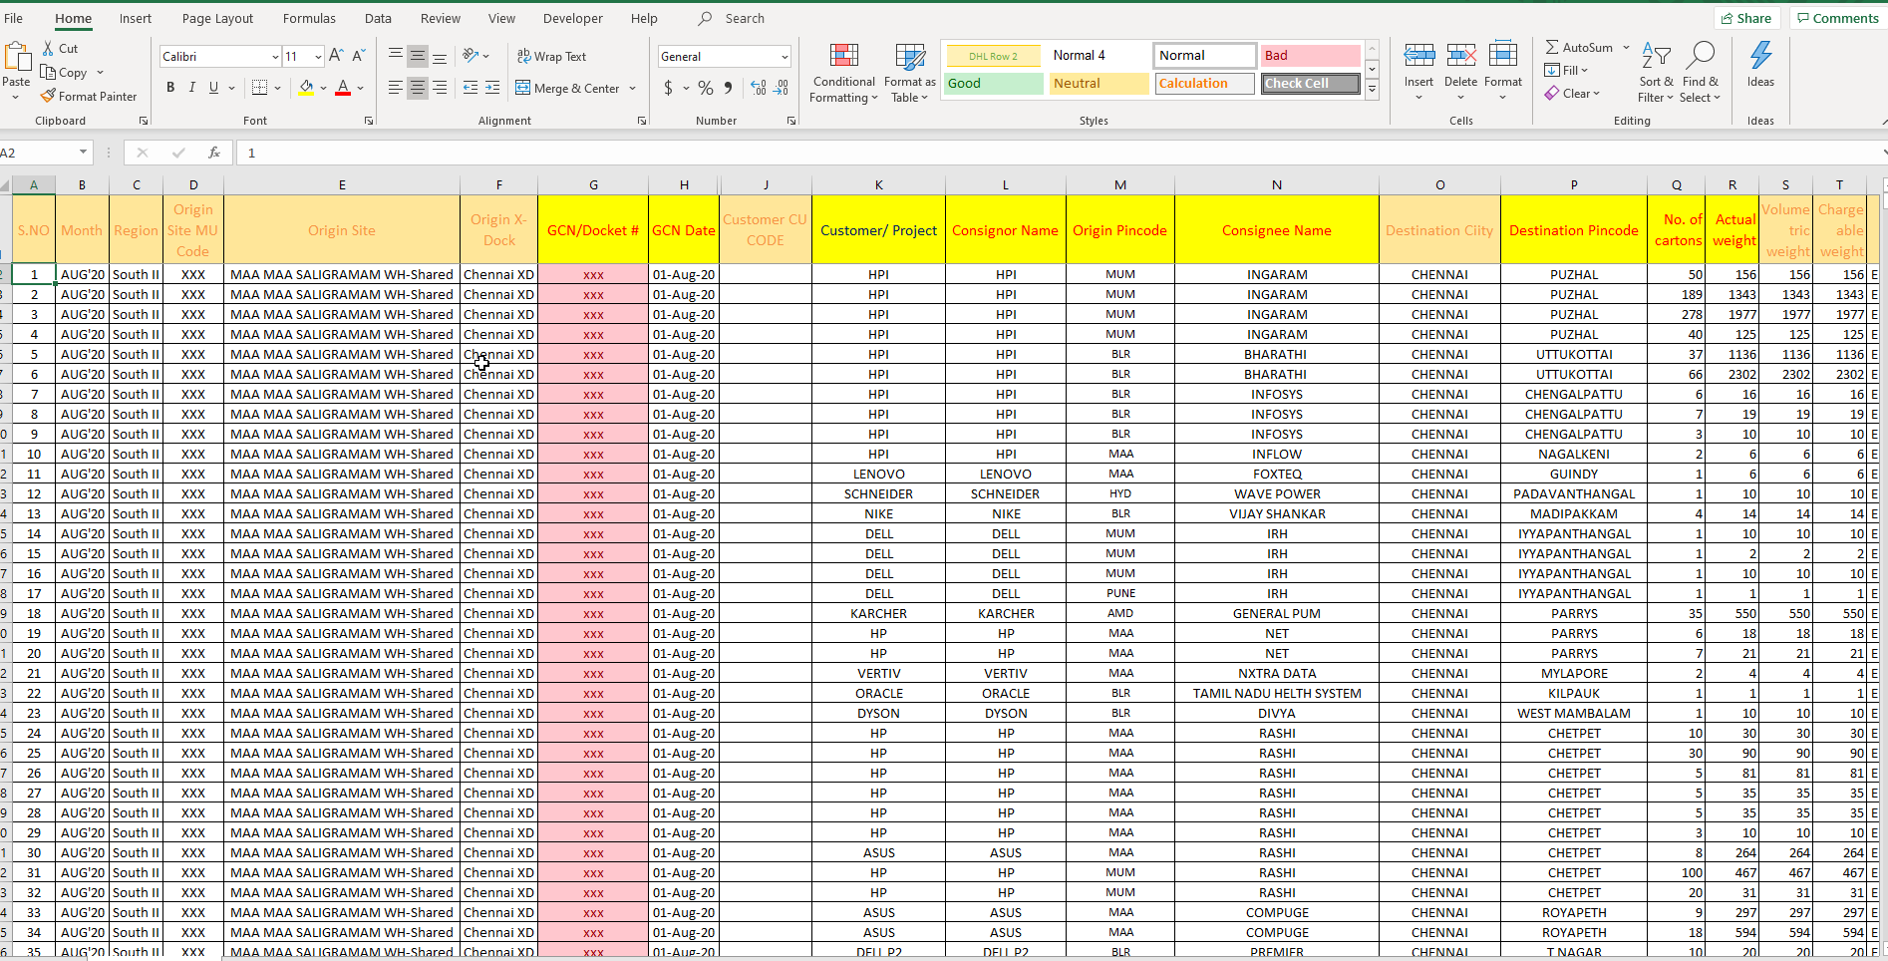
Task: Click the AutoSum button
Action: [x=1579, y=47]
